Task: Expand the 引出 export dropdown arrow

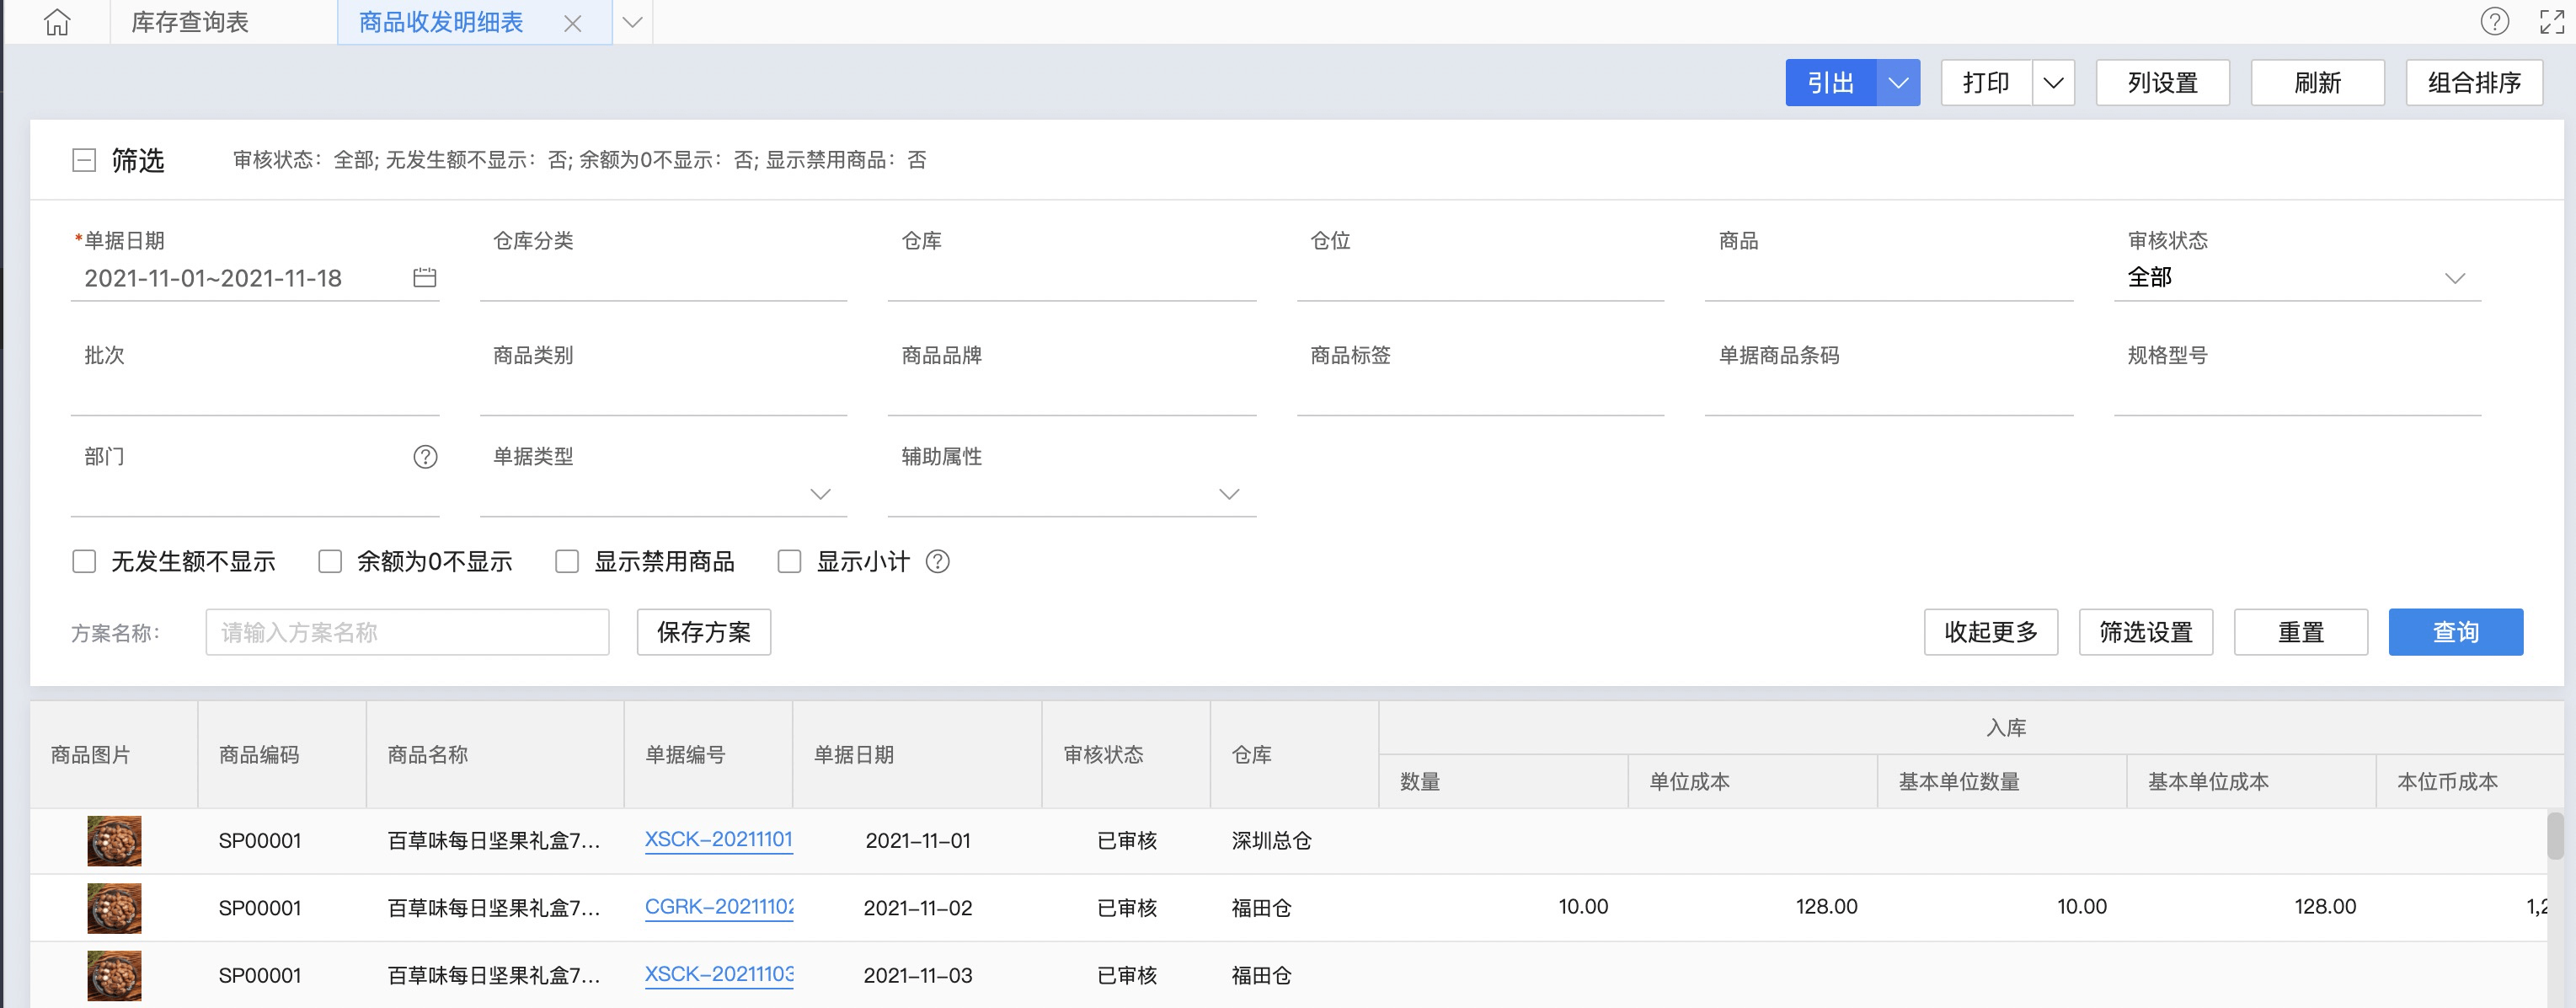Action: [1897, 82]
